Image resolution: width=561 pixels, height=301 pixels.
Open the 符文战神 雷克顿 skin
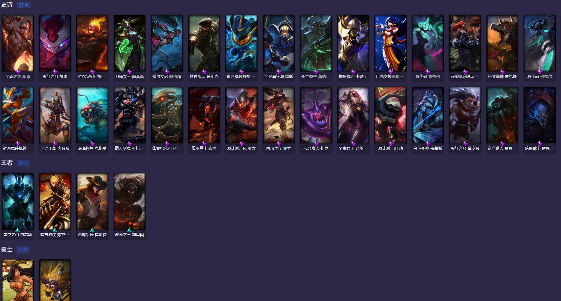(502, 48)
